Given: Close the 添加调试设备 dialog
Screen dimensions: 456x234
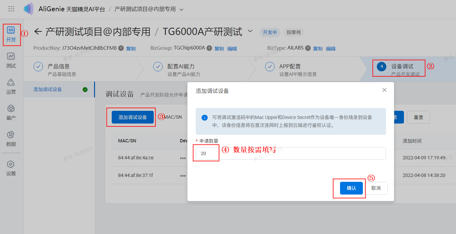Looking at the screenshot, I should click(x=384, y=90).
